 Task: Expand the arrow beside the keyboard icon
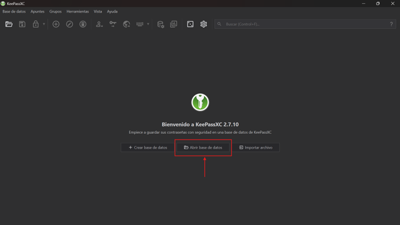[148, 24]
